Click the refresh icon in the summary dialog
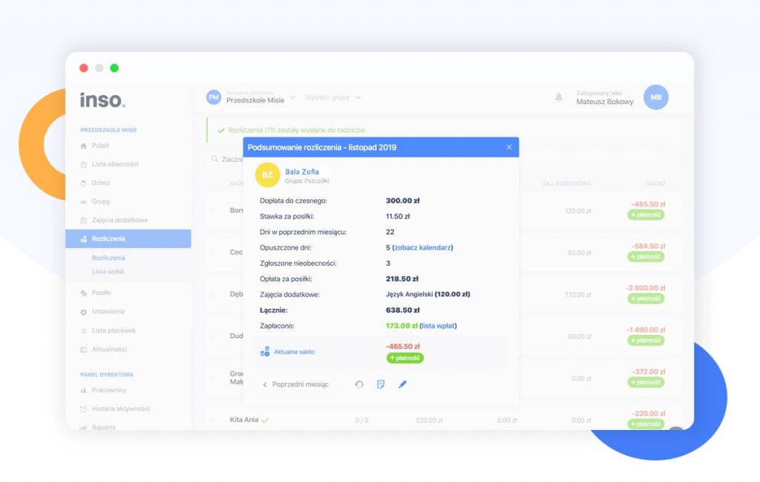760x482 pixels. [359, 384]
